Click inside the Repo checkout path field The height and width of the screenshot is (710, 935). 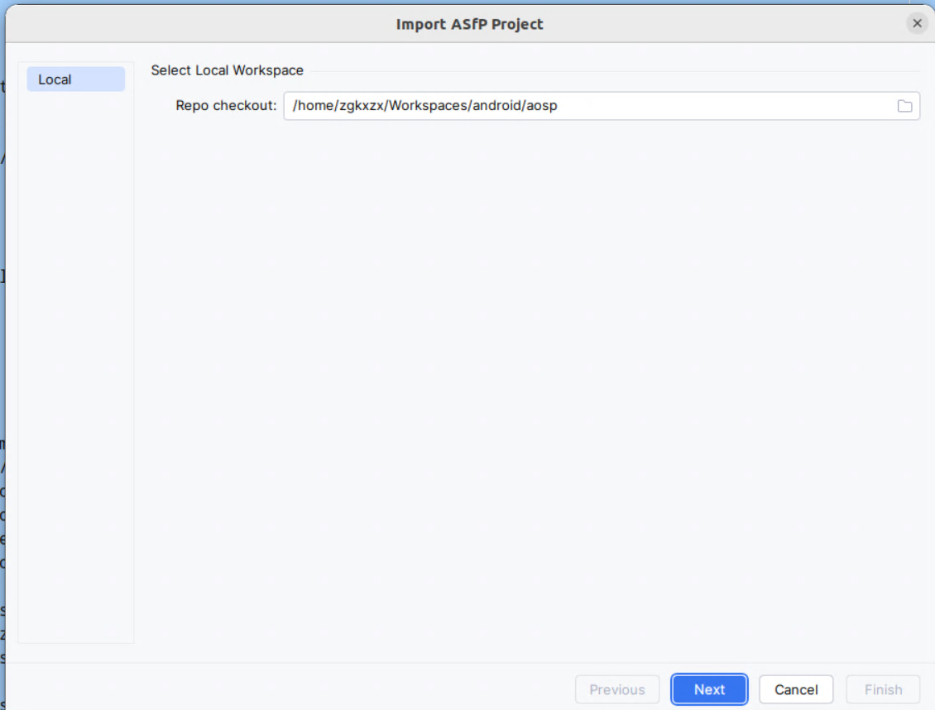[x=602, y=106]
